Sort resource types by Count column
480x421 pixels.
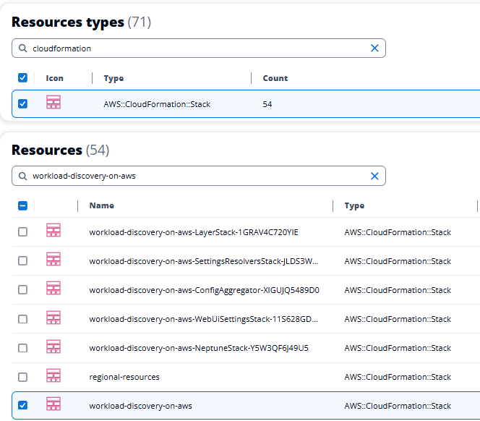click(275, 78)
